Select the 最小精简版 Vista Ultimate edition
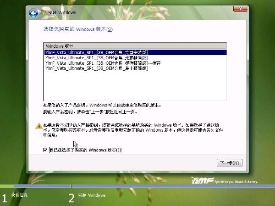 point(135,68)
